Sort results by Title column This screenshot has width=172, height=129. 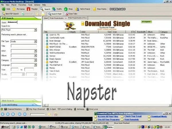coord(55,32)
